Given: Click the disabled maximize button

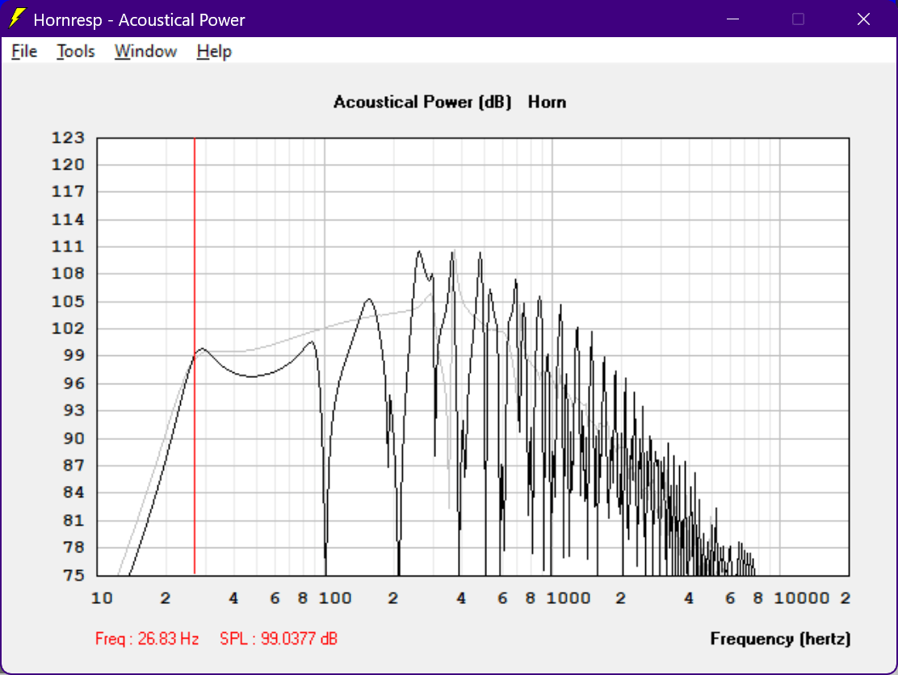Looking at the screenshot, I should [798, 19].
